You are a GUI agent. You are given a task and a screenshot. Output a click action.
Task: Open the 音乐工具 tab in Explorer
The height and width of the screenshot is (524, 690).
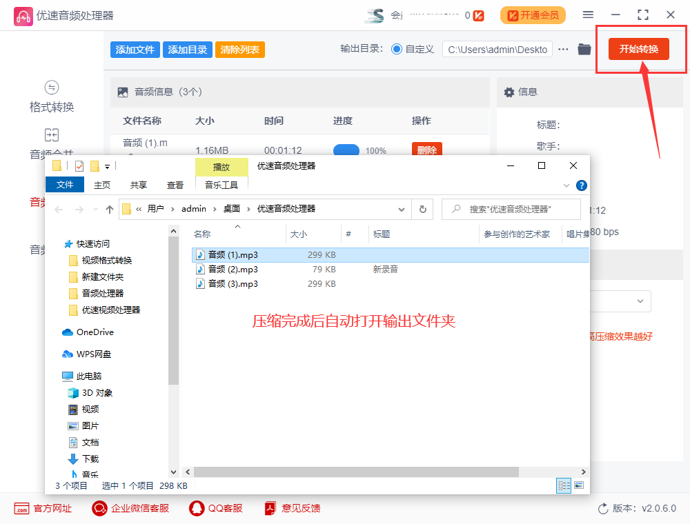(221, 185)
